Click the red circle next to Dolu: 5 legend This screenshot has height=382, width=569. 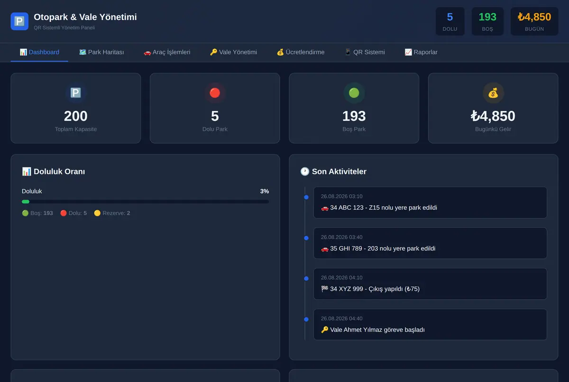(64, 213)
